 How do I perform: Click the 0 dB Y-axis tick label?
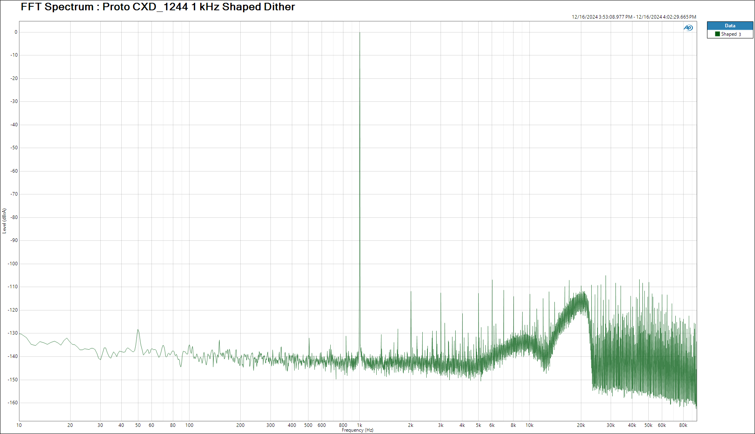click(x=16, y=32)
